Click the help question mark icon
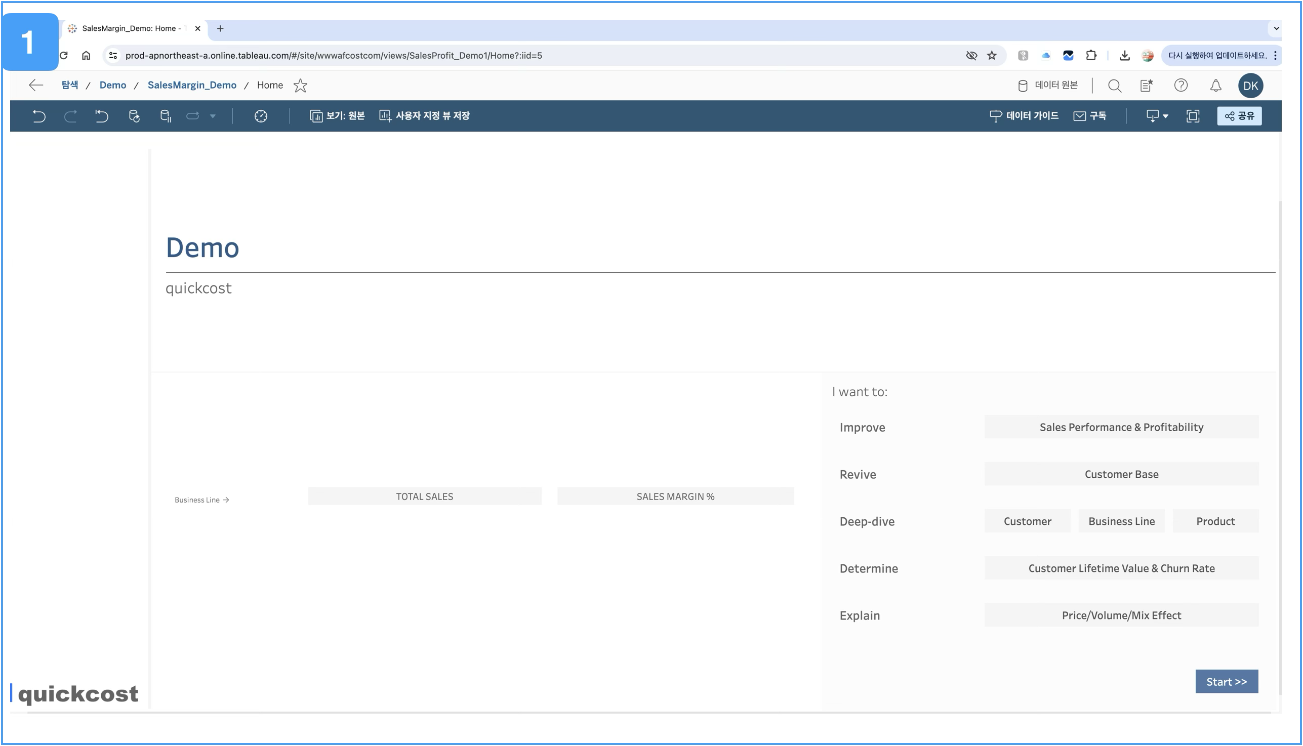 click(1180, 86)
